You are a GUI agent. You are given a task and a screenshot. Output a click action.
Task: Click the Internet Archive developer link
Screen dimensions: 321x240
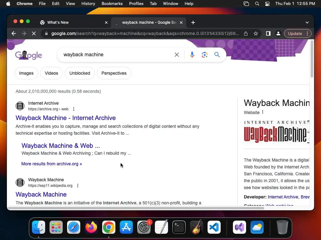(x=283, y=197)
